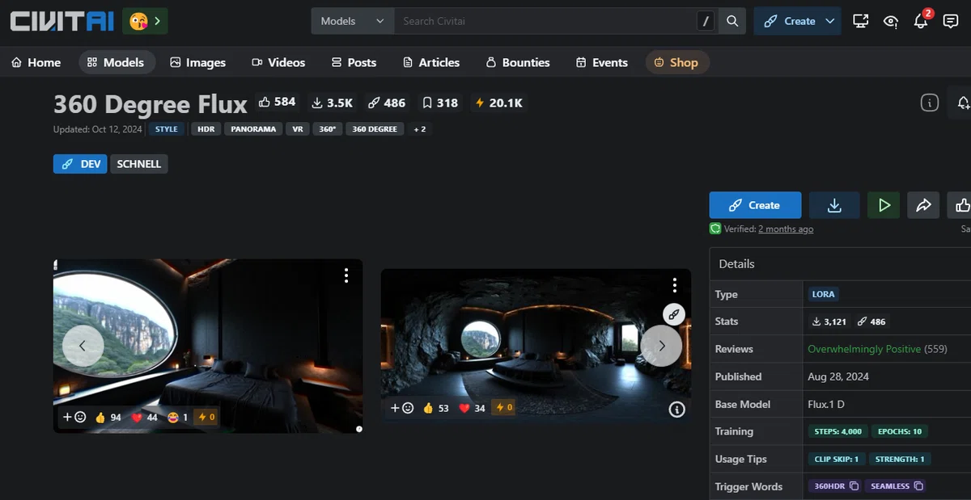Switch to the SCHNELL version tab
Image resolution: width=971 pixels, height=500 pixels.
[x=138, y=164]
